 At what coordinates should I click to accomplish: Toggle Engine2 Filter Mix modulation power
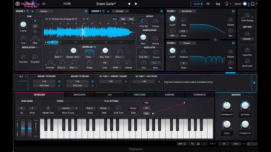coord(93,81)
